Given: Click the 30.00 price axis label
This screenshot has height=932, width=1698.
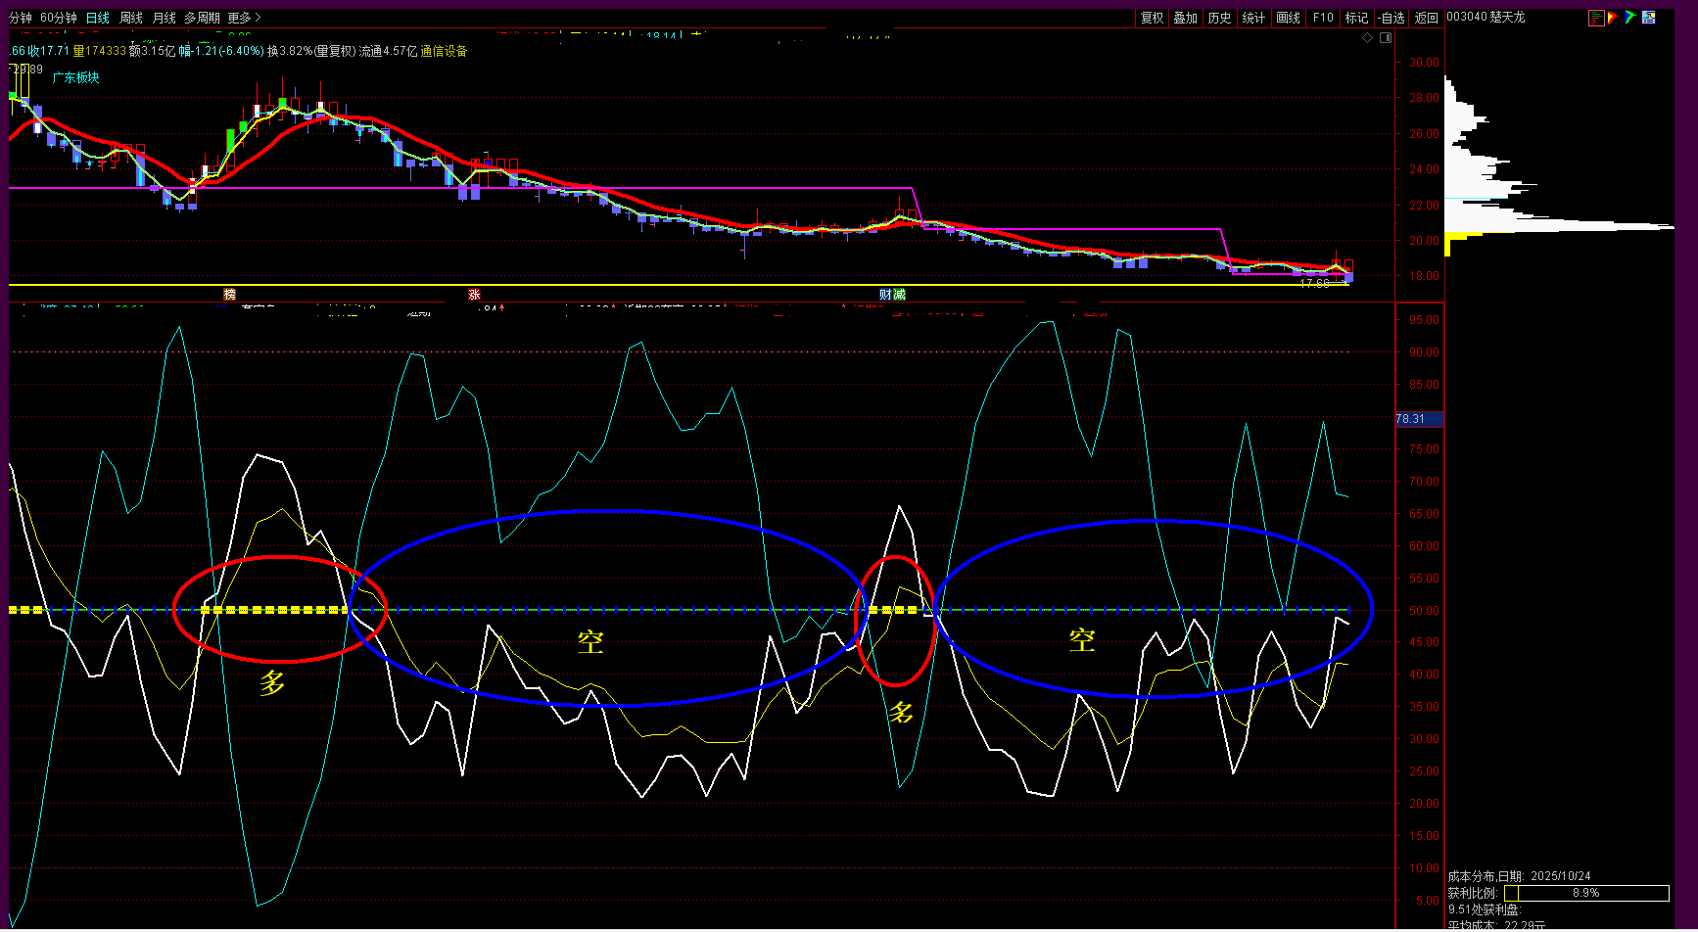Looking at the screenshot, I should tap(1424, 62).
